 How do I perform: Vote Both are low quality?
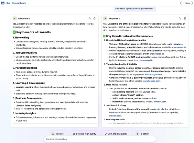tap(116, 134)
